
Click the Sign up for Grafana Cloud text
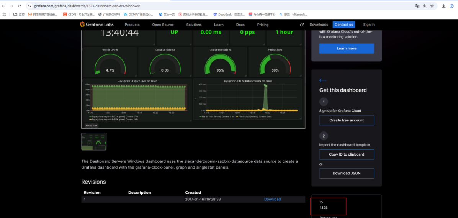[340, 111]
